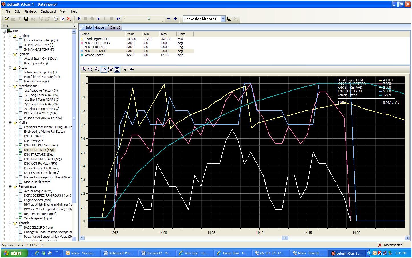Image resolution: width=412 pixels, height=258 pixels.
Task: Open the File menu
Action: tap(8, 11)
